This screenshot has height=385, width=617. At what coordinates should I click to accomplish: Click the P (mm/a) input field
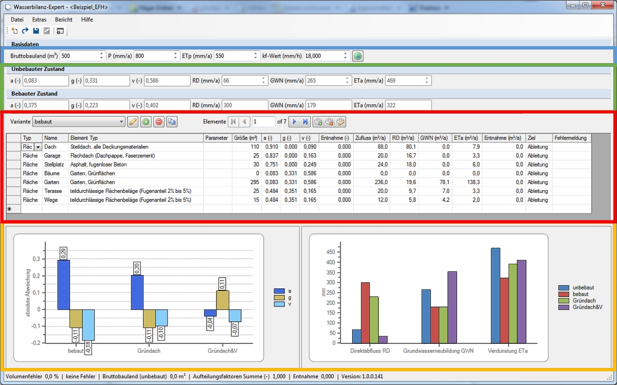(152, 56)
